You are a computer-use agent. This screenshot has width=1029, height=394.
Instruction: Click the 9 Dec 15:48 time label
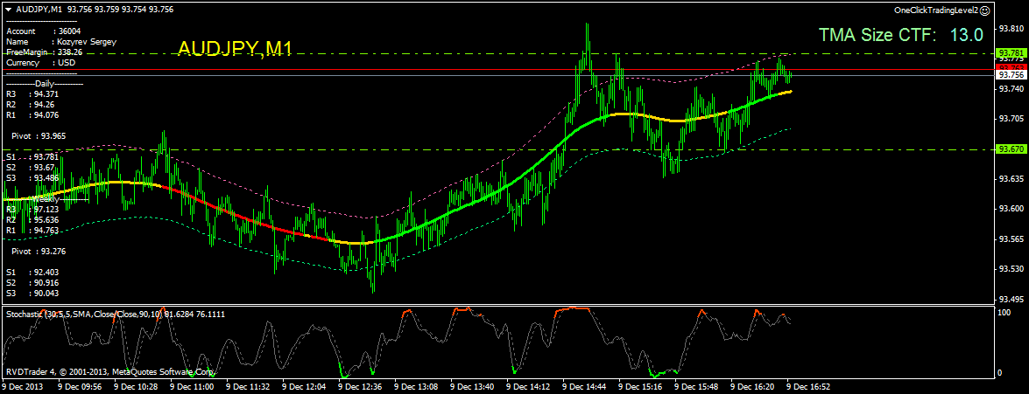697,388
